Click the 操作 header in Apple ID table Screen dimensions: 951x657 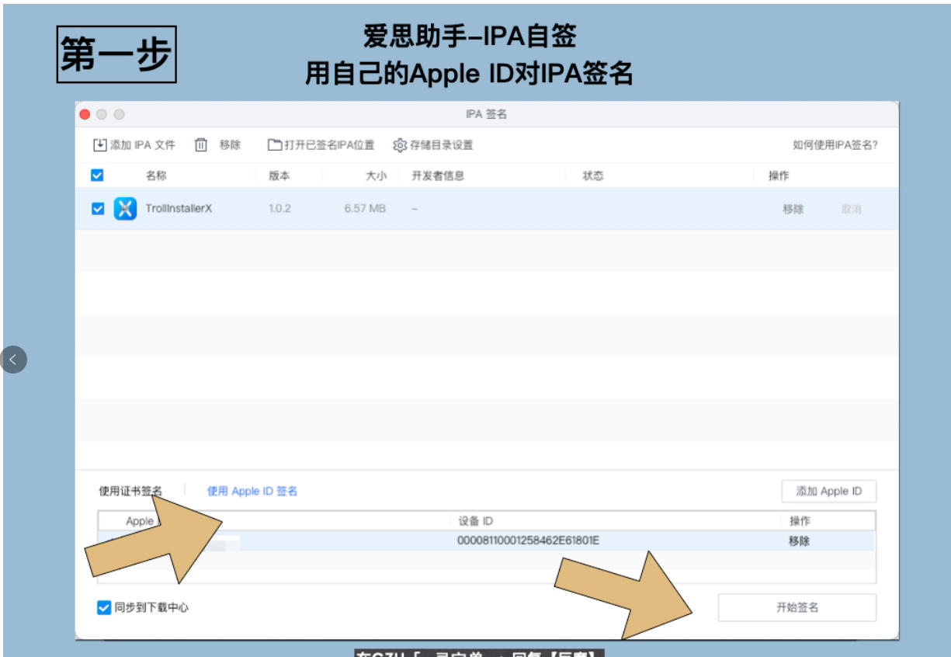(799, 521)
